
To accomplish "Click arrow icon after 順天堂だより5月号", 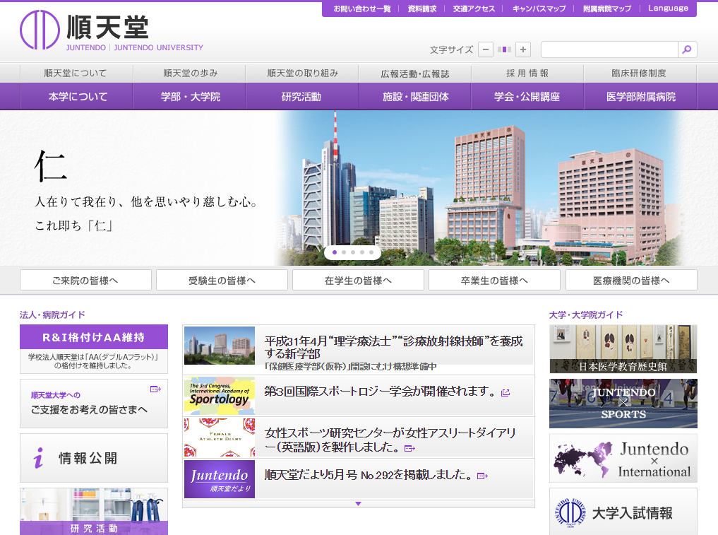I will coord(482,476).
